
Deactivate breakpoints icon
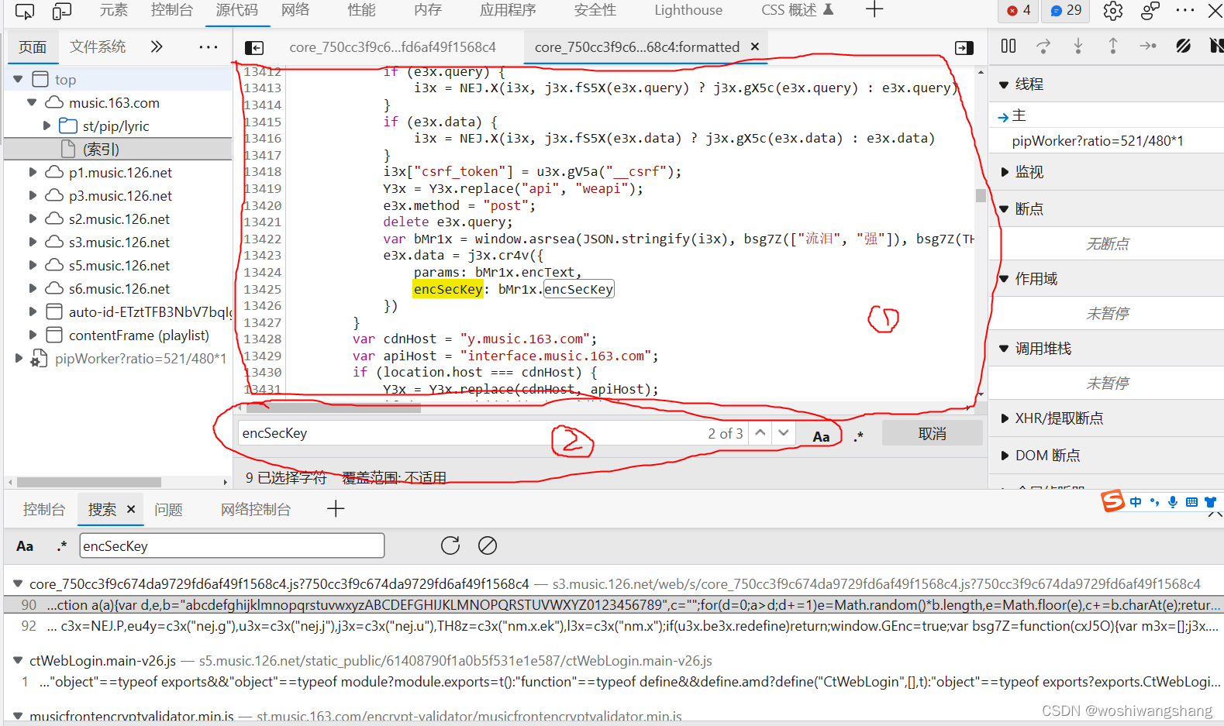[x=1183, y=46]
